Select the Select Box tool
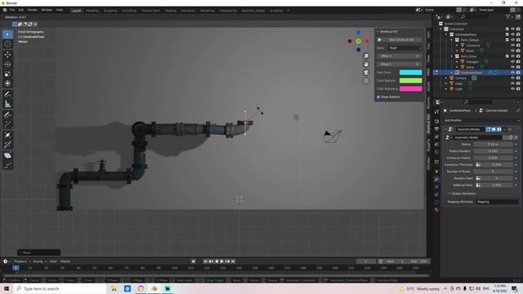 (x=7, y=34)
